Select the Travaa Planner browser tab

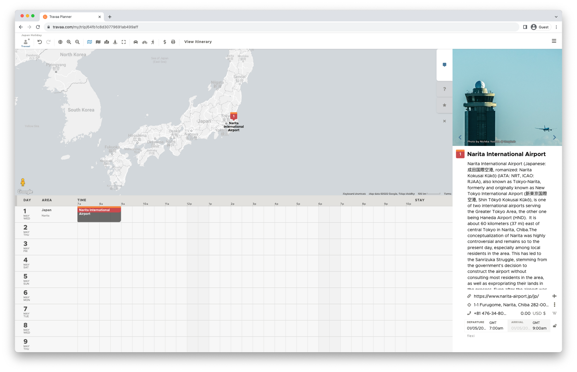click(71, 17)
